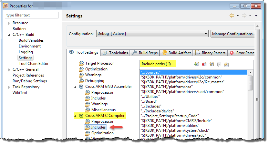Click the Move Down include path icon
269x145 pixels.
coord(226,64)
